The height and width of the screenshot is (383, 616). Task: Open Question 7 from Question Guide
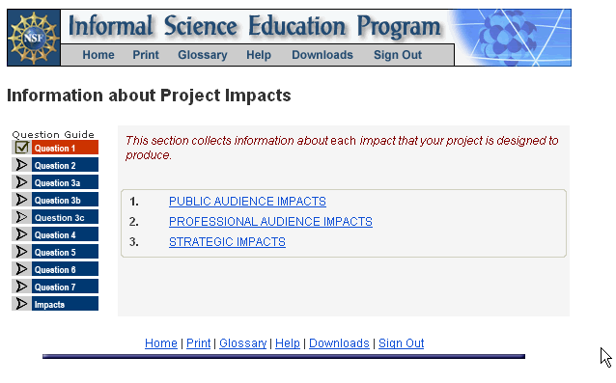point(65,287)
